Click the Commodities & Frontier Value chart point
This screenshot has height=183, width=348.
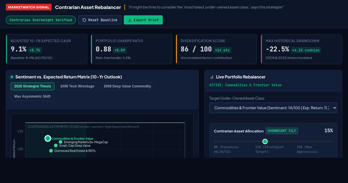pyautogui.click(x=48, y=138)
